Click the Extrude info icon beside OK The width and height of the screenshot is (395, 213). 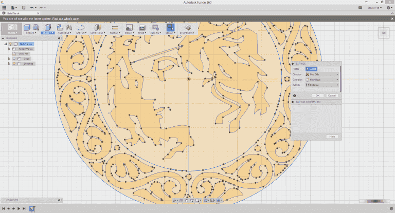[295, 95]
